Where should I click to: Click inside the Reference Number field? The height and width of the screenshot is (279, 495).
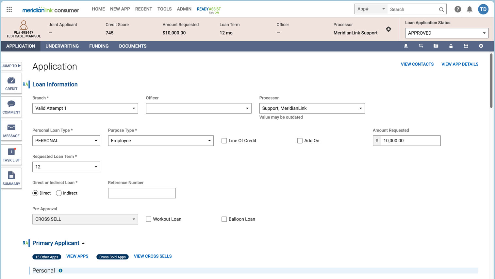(x=142, y=193)
